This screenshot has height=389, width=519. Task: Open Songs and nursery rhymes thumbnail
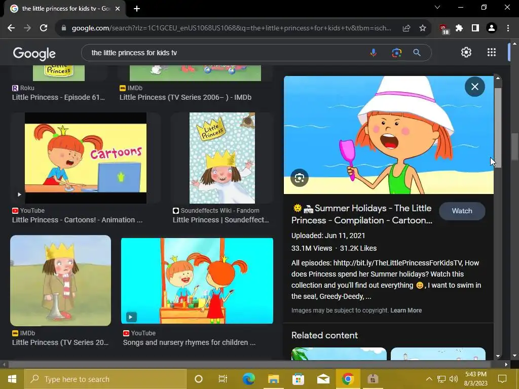click(x=197, y=281)
